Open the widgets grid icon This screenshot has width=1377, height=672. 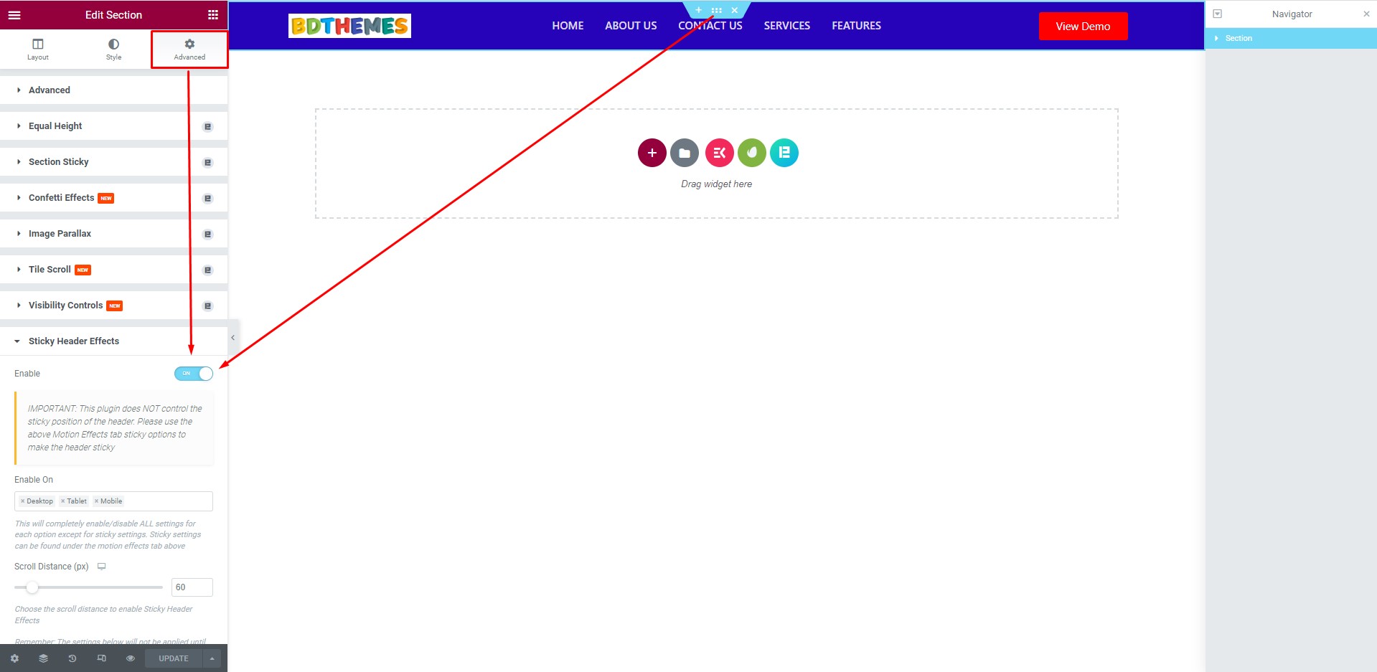pos(213,15)
